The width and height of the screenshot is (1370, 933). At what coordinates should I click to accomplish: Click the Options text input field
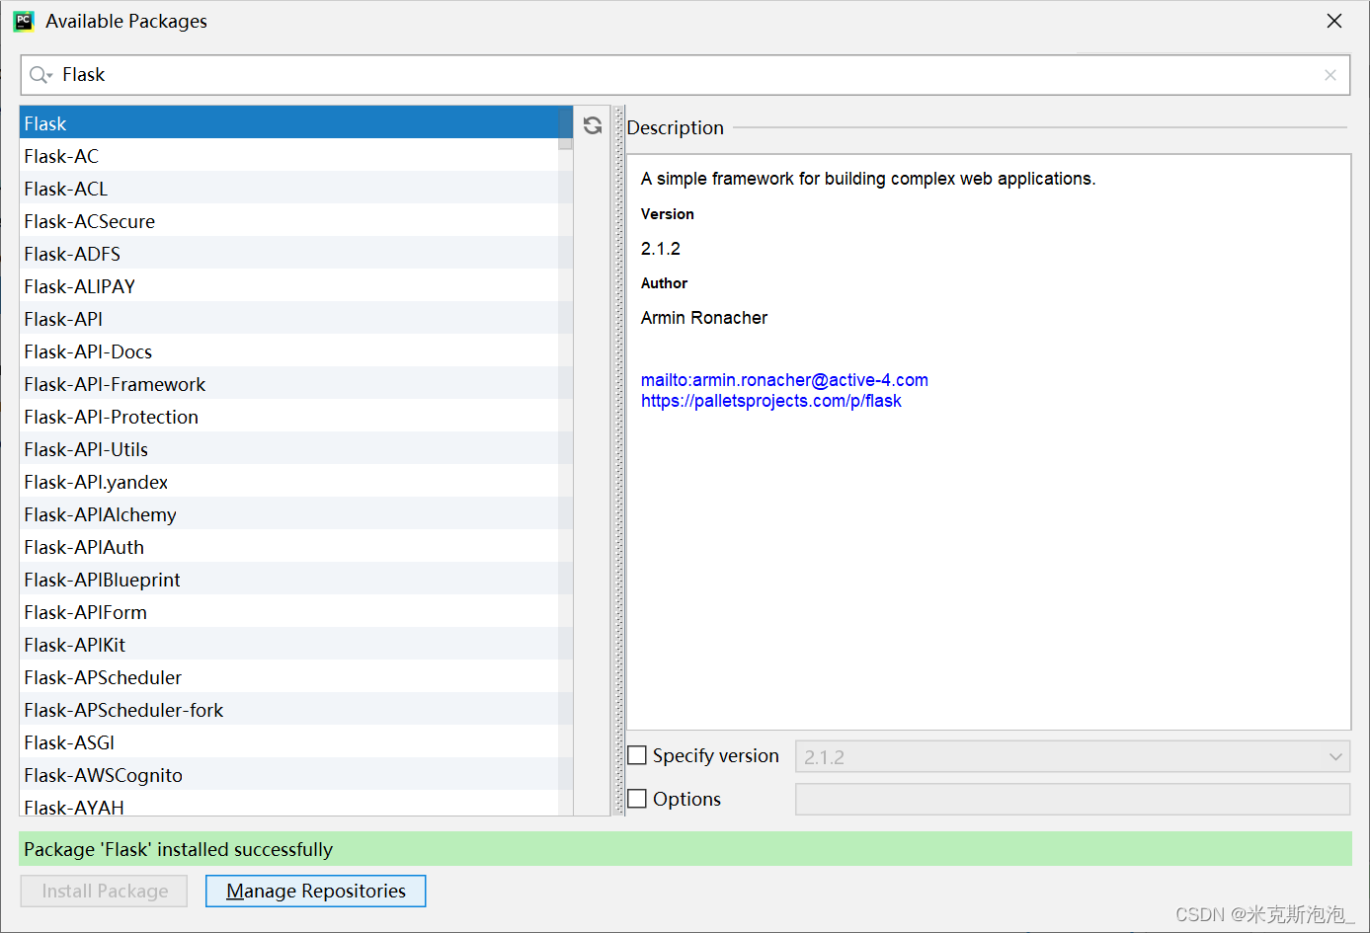(x=1073, y=800)
